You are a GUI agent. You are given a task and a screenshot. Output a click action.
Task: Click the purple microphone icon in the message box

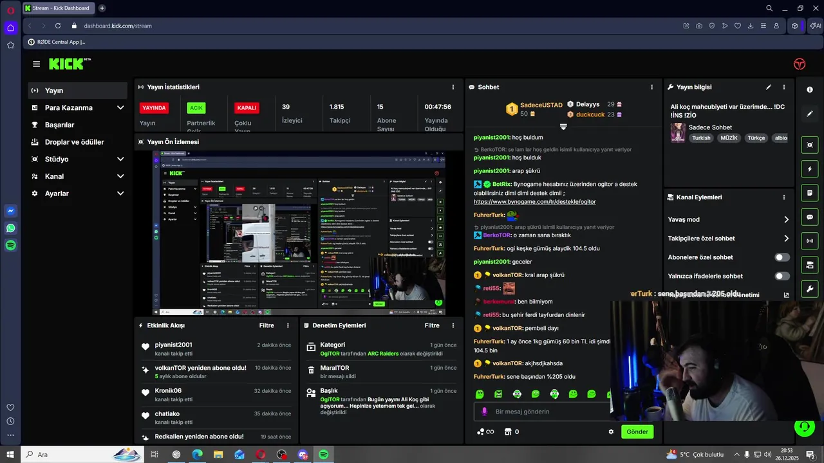tap(484, 412)
